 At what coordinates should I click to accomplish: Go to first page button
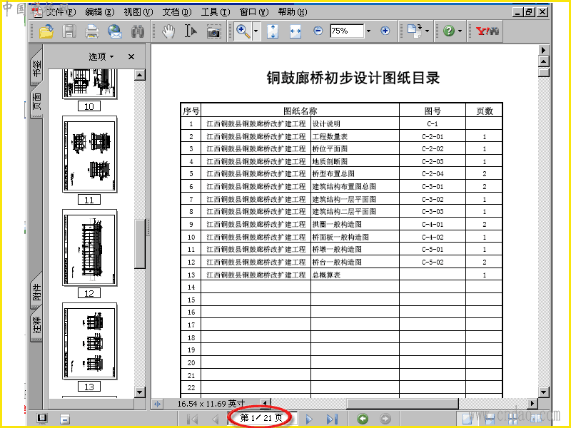click(192, 419)
